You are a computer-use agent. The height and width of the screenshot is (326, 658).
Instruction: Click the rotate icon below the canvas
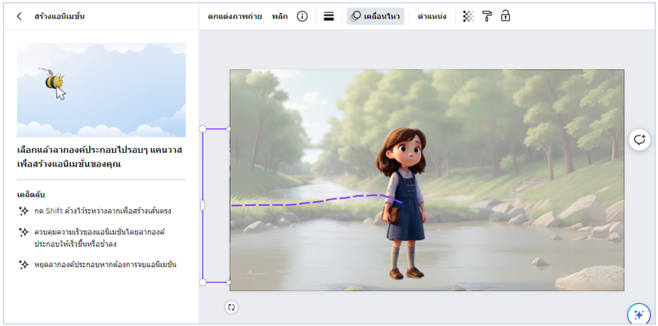click(231, 307)
